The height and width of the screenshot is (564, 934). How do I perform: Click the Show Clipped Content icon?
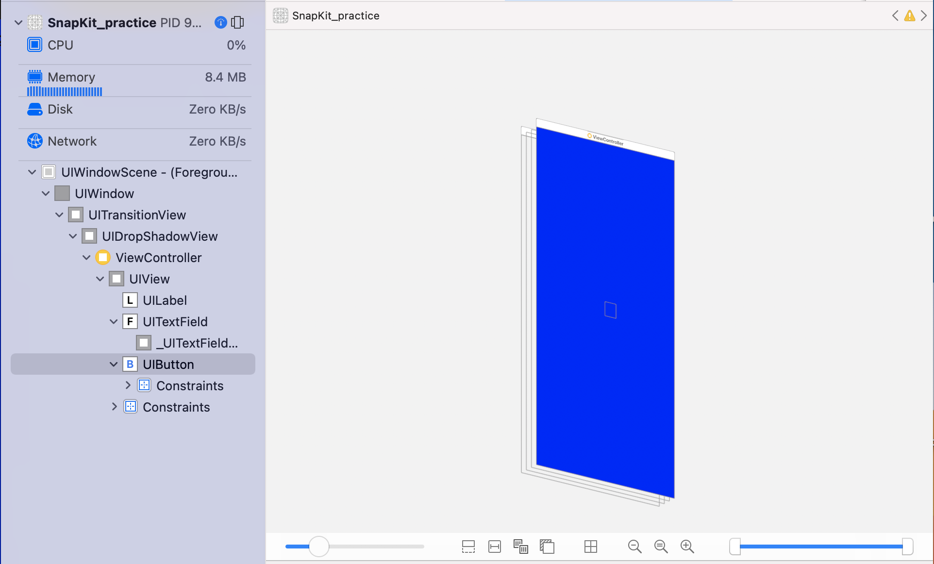(468, 547)
